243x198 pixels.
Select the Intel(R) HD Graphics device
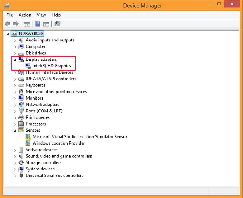52,66
